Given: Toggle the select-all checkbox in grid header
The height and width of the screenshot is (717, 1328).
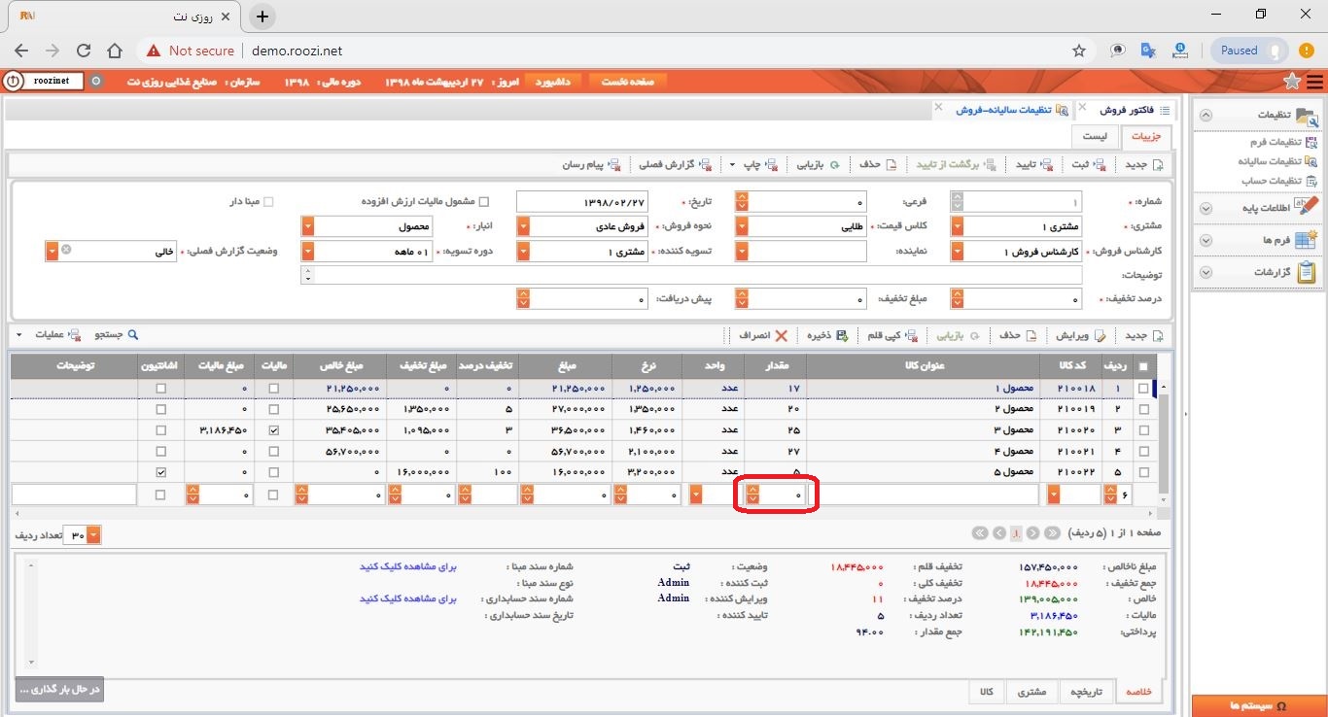Looking at the screenshot, I should pyautogui.click(x=1142, y=366).
